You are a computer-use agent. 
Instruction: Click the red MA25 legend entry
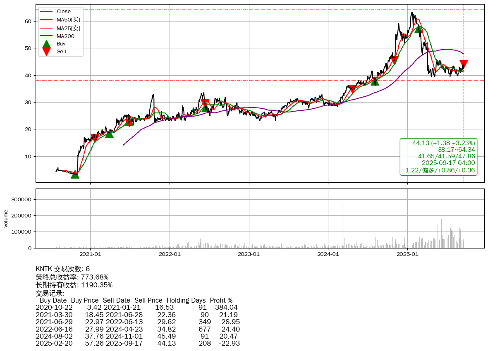(68, 28)
